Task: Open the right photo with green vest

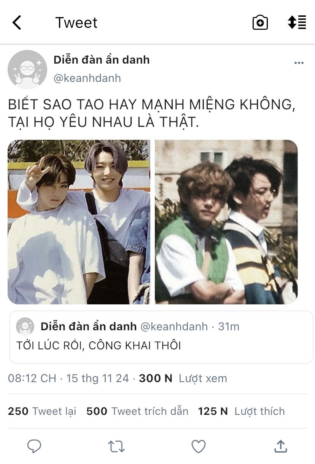Action: click(x=226, y=222)
